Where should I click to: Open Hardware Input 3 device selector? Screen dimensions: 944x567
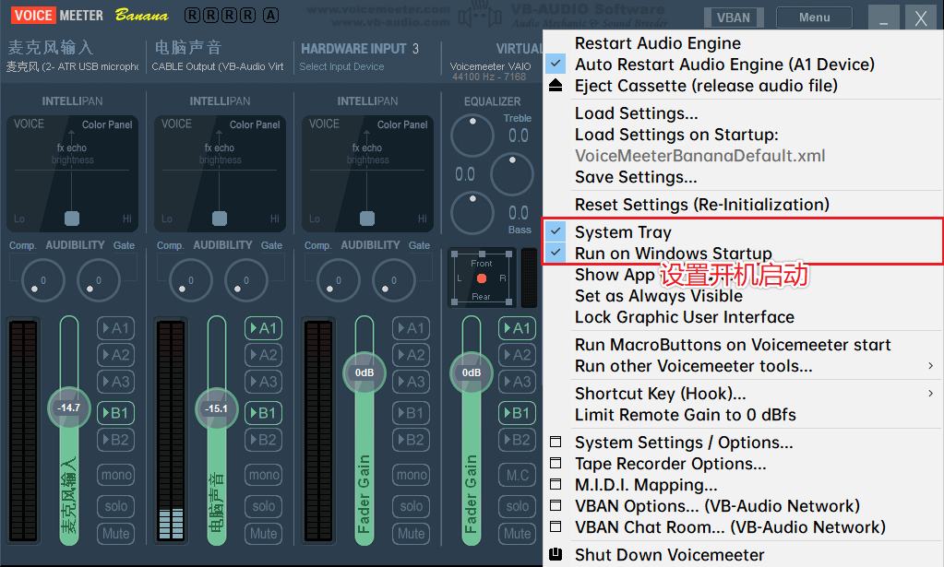(341, 66)
